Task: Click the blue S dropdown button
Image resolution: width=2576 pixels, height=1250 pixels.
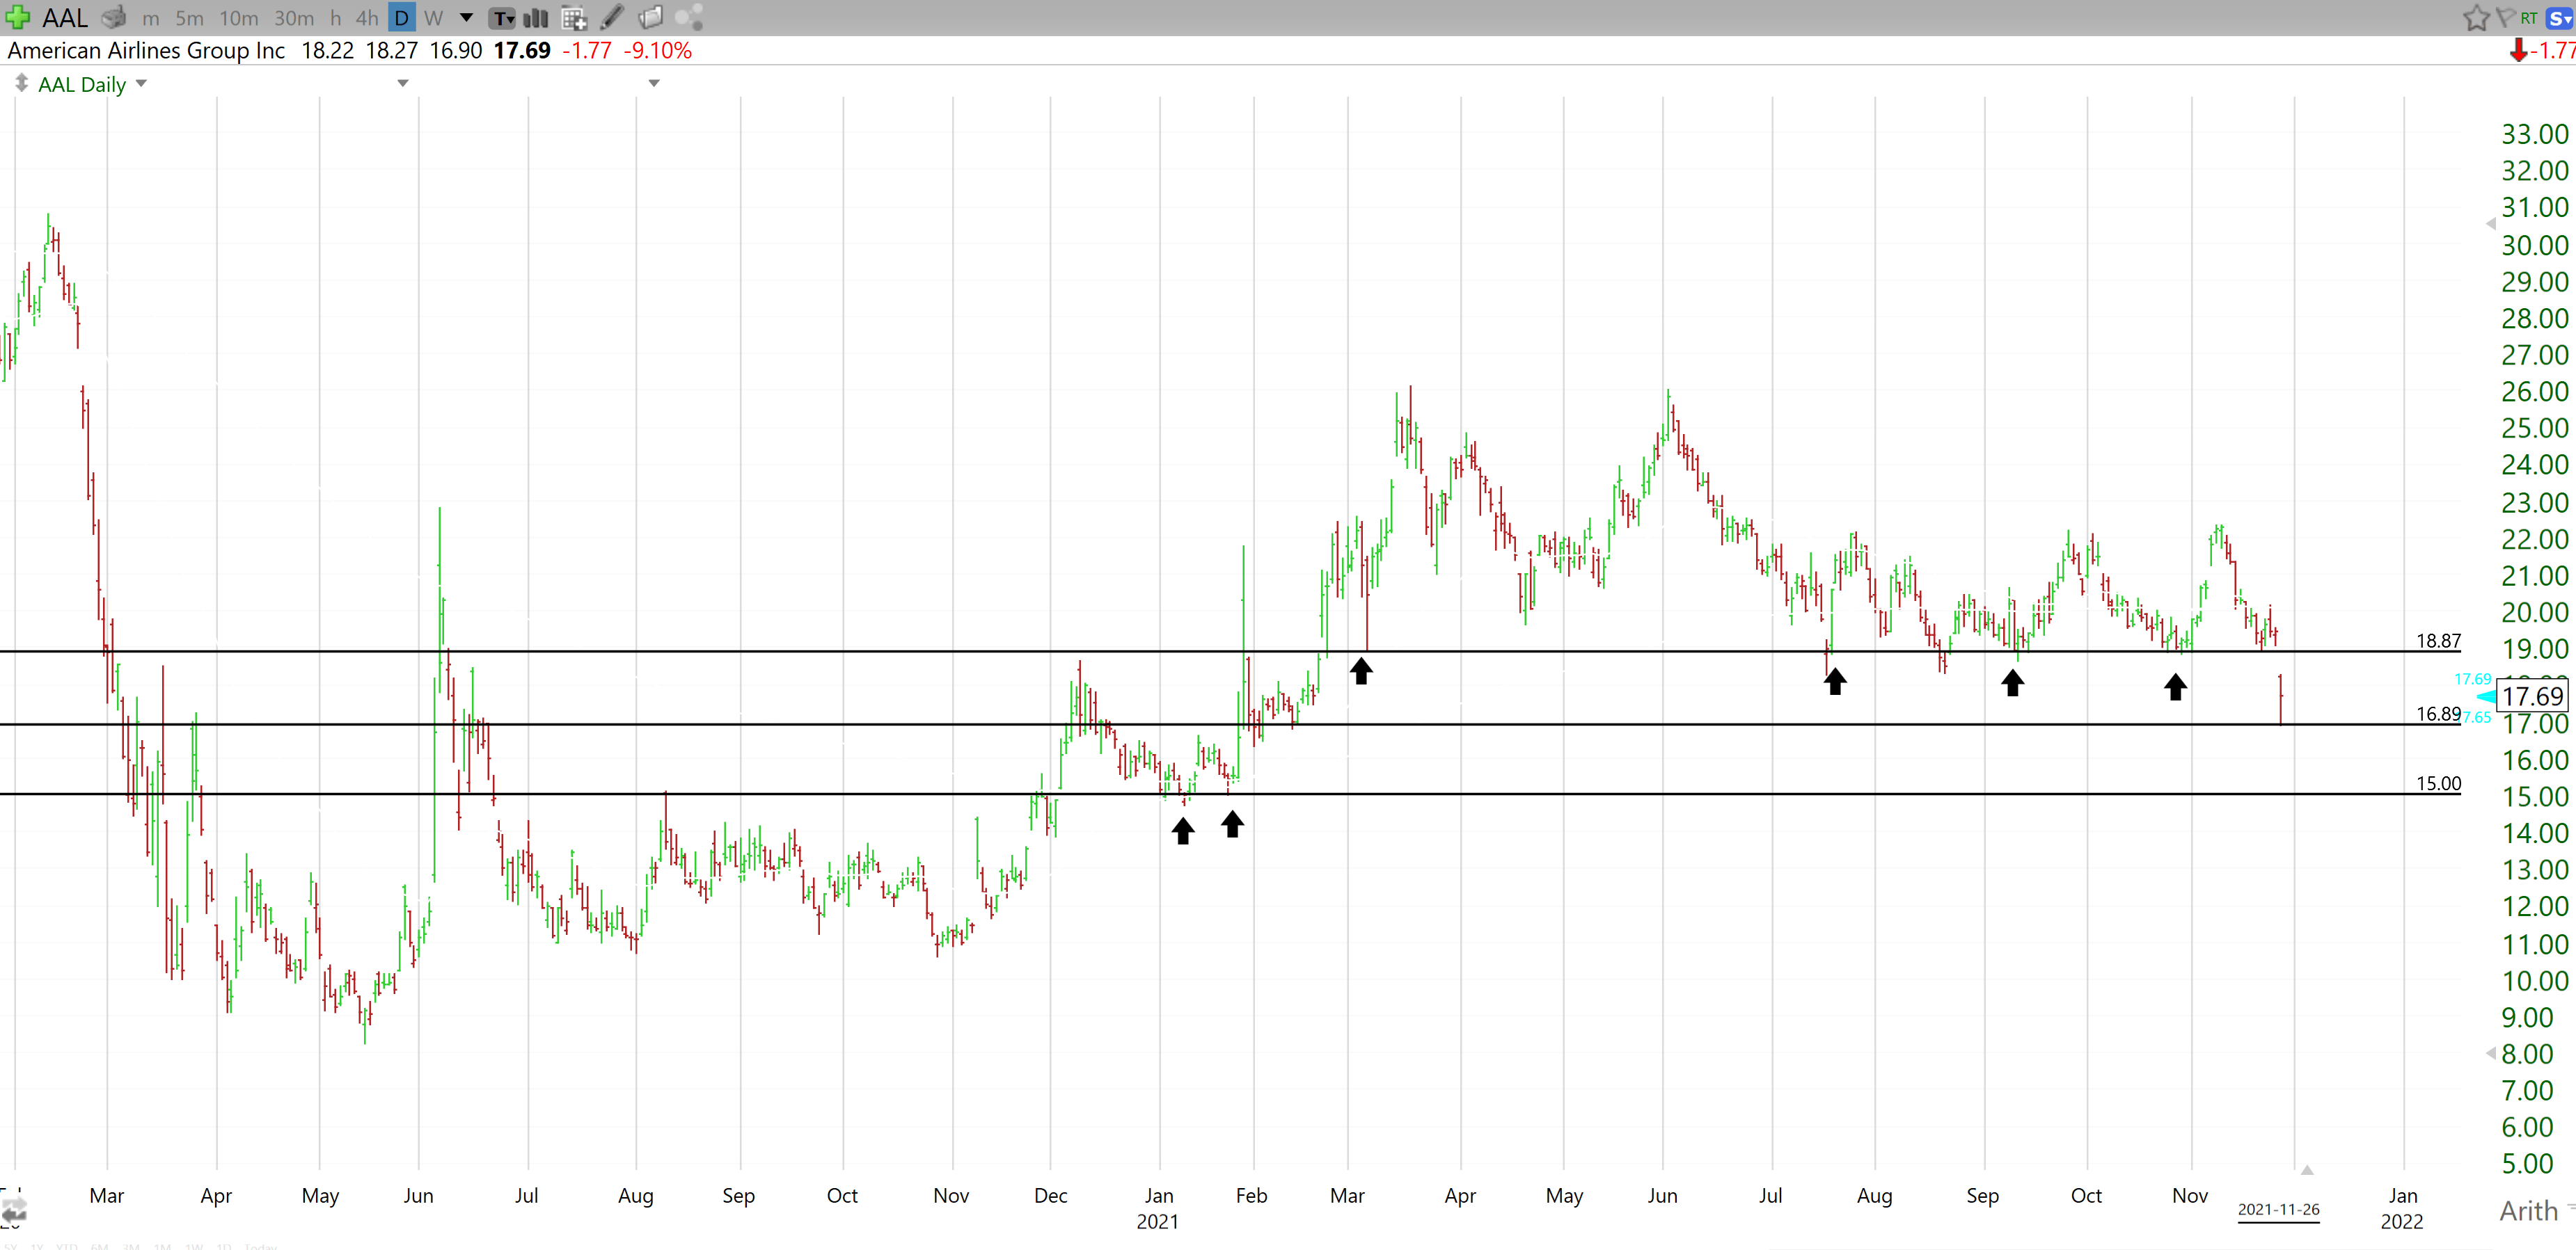Action: (x=2560, y=17)
